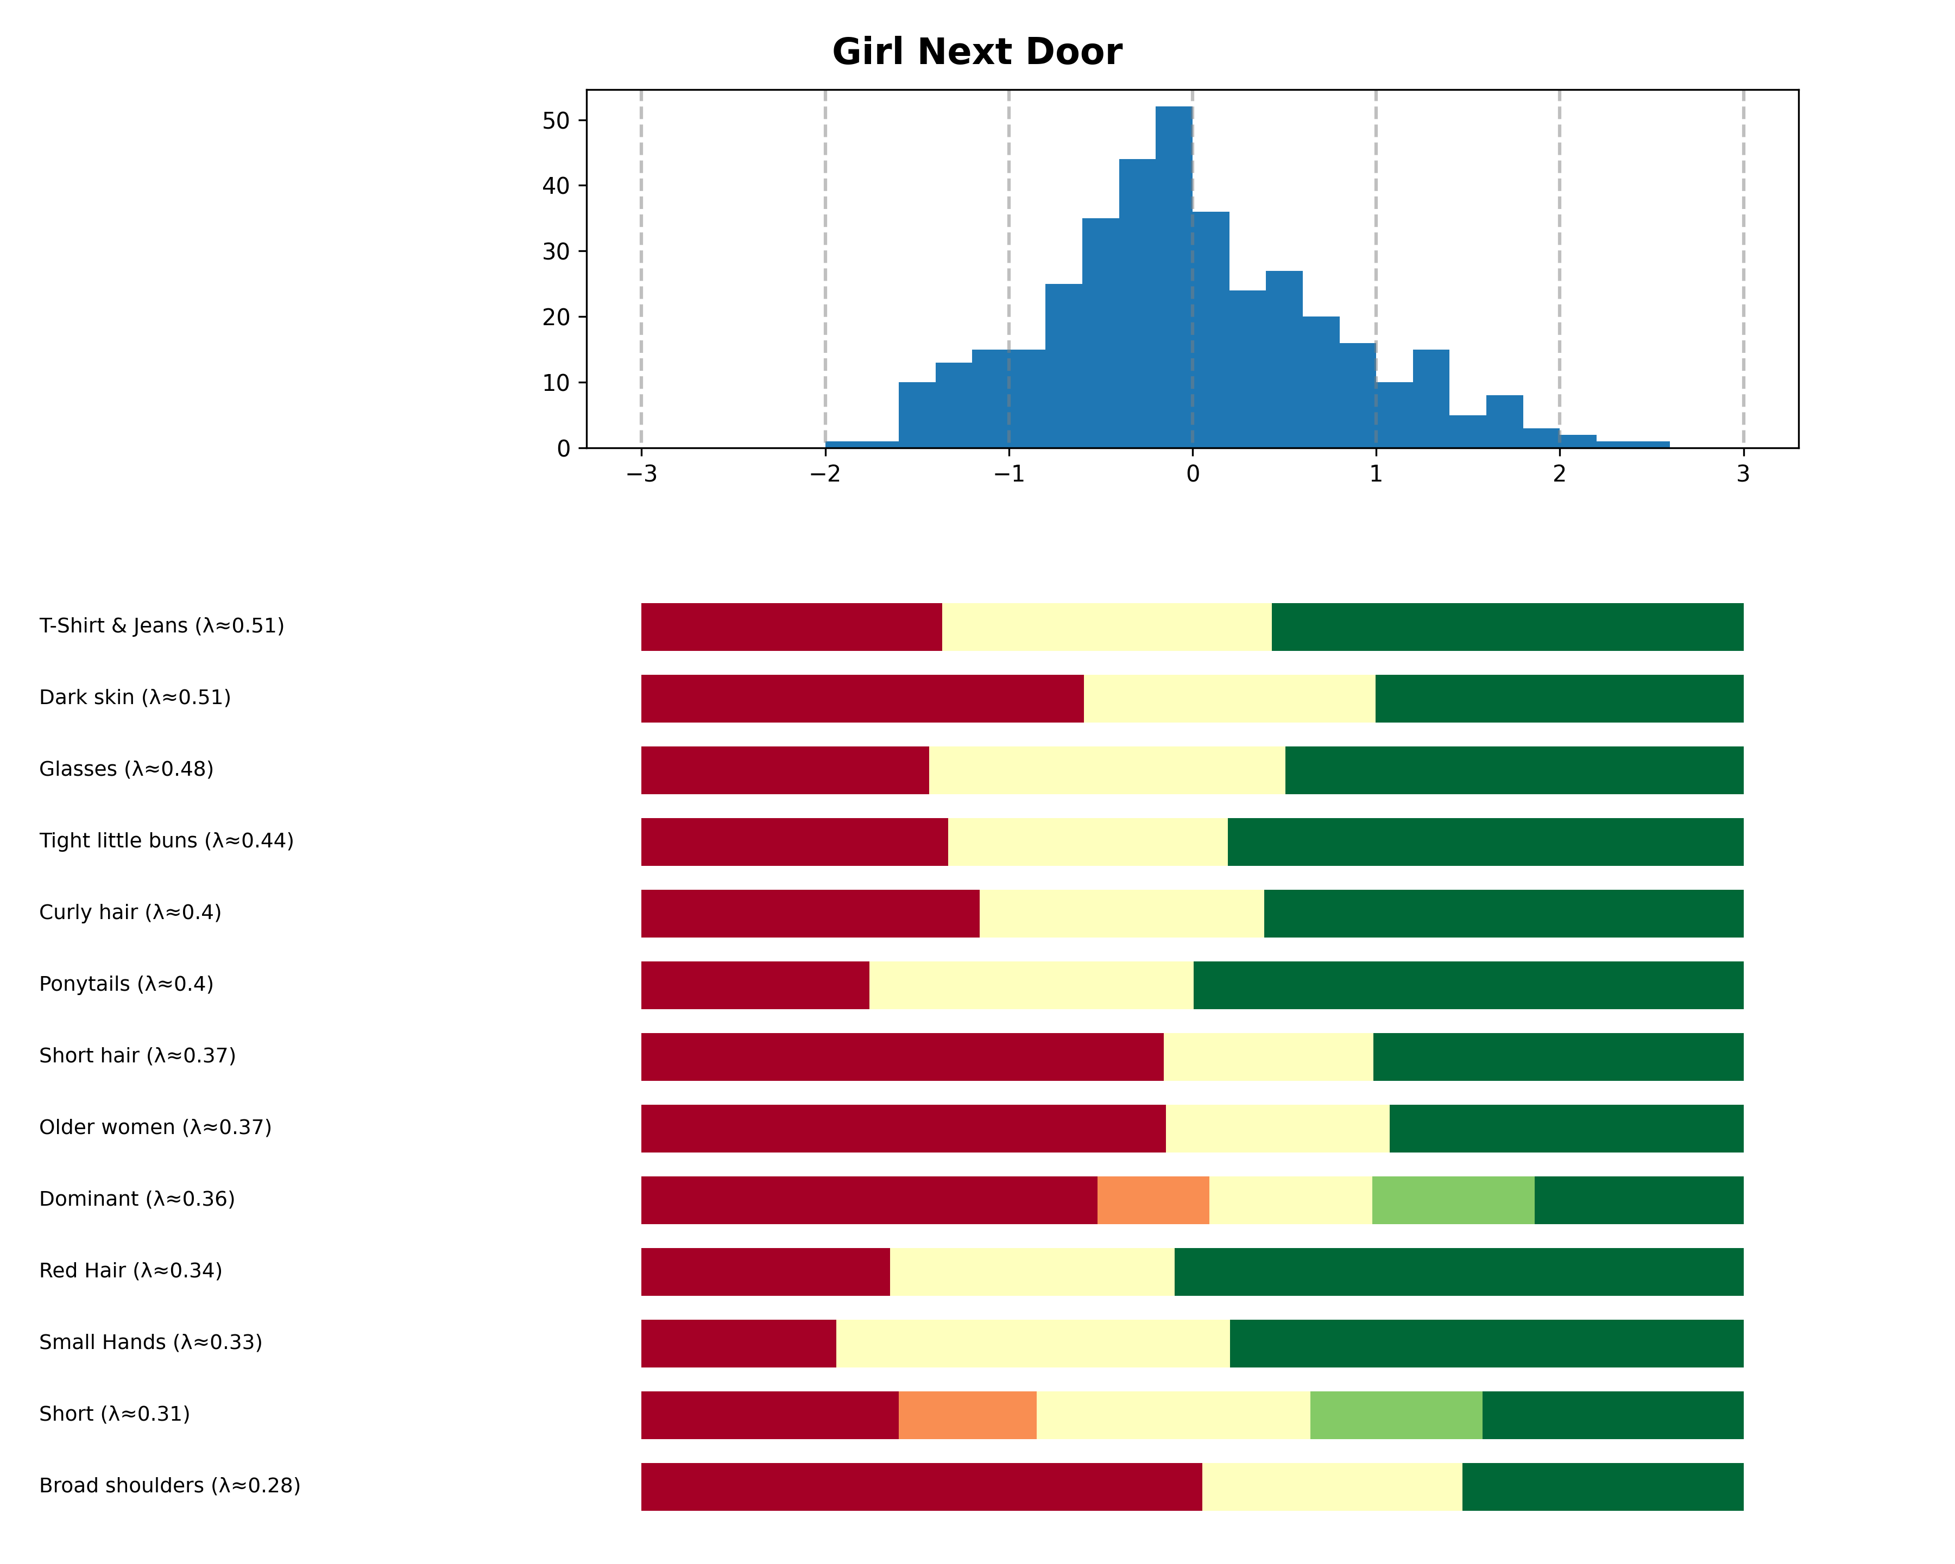Select the "Glasses" label text
The image size is (1955, 1564).
(126, 769)
